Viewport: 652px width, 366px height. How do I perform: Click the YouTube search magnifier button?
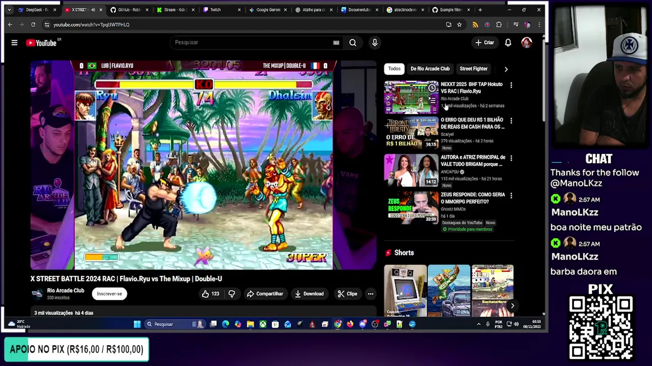point(352,43)
